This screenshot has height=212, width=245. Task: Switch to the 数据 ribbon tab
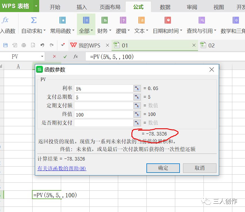click(165, 7)
